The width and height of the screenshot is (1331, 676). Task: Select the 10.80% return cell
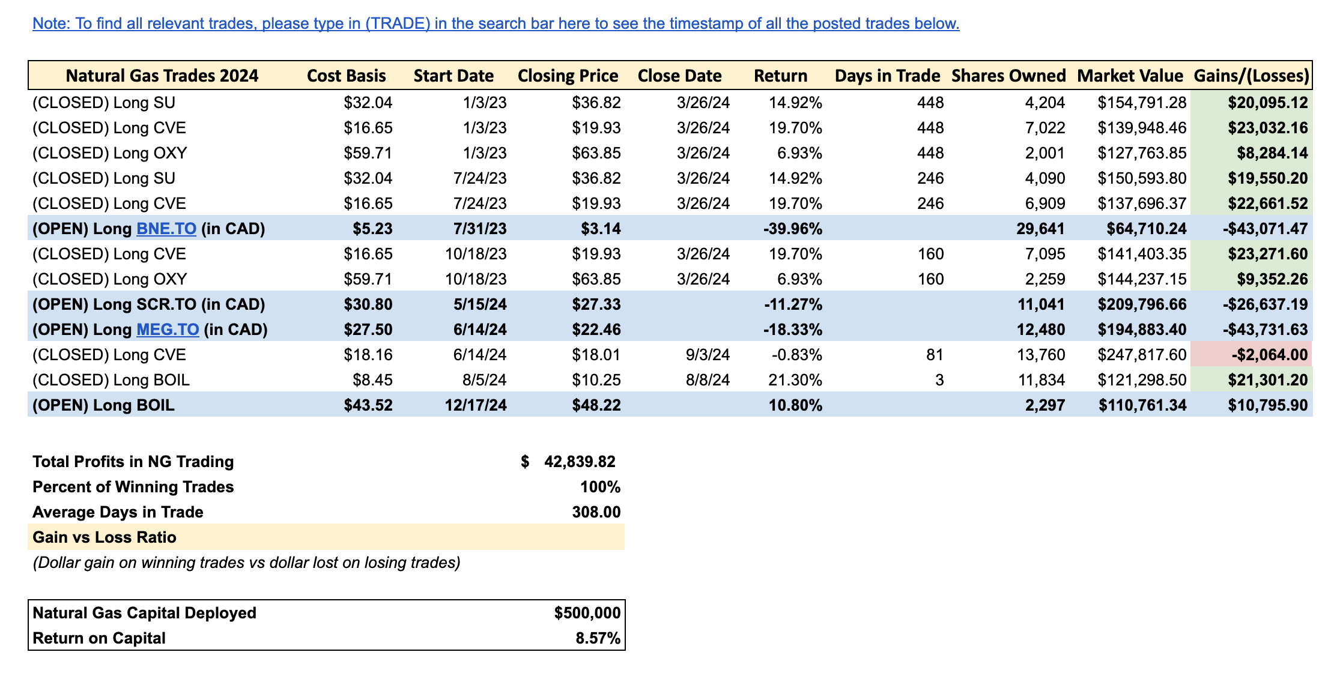point(795,405)
